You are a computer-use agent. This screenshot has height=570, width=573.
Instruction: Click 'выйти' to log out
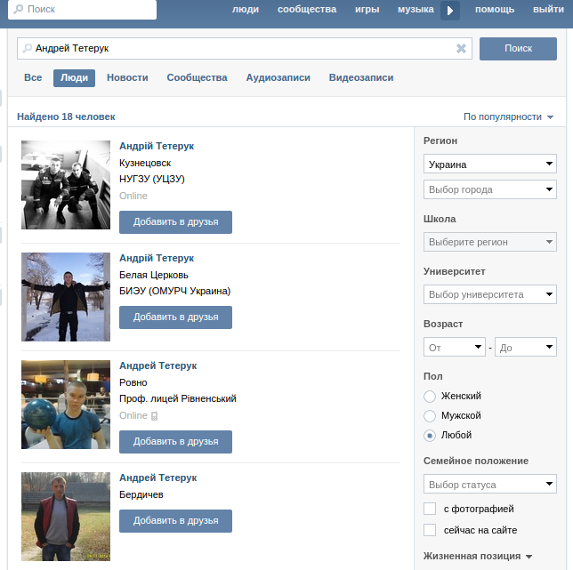548,10
